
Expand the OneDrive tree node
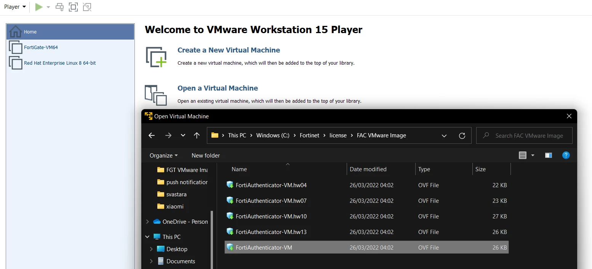tap(147, 221)
